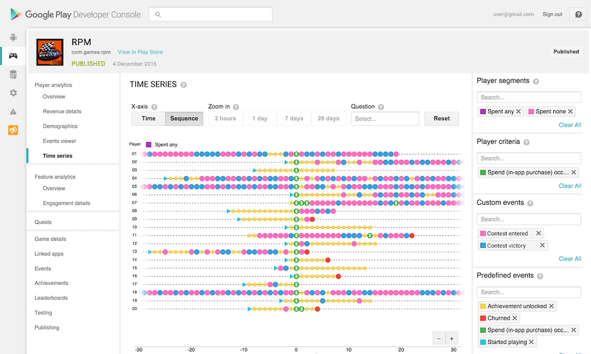Remove the Achievement unlocked chip

[551, 306]
